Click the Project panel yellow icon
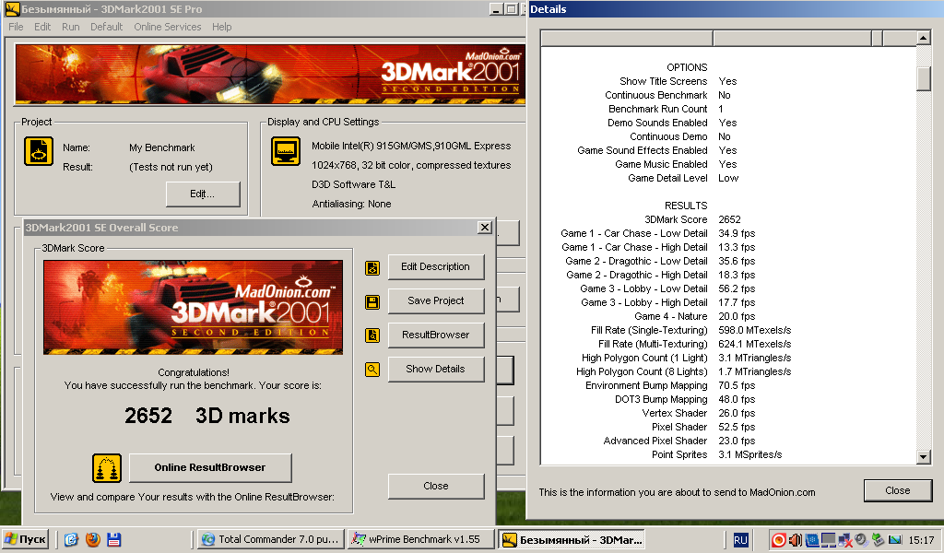 pos(39,151)
